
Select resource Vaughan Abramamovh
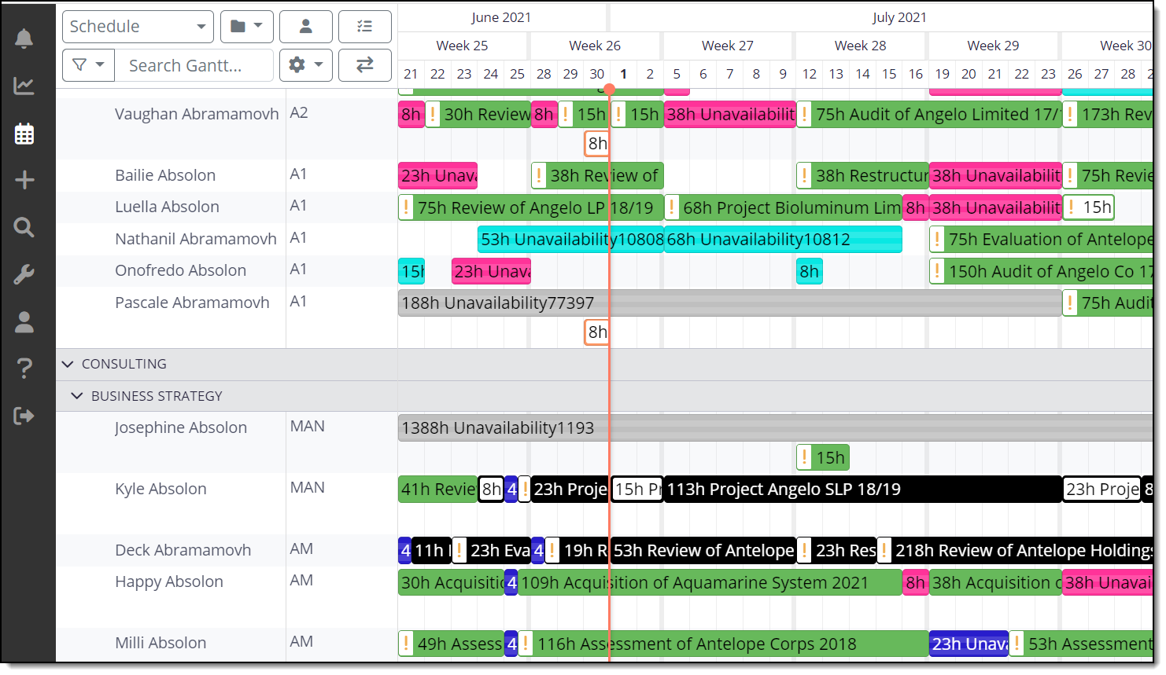197,114
